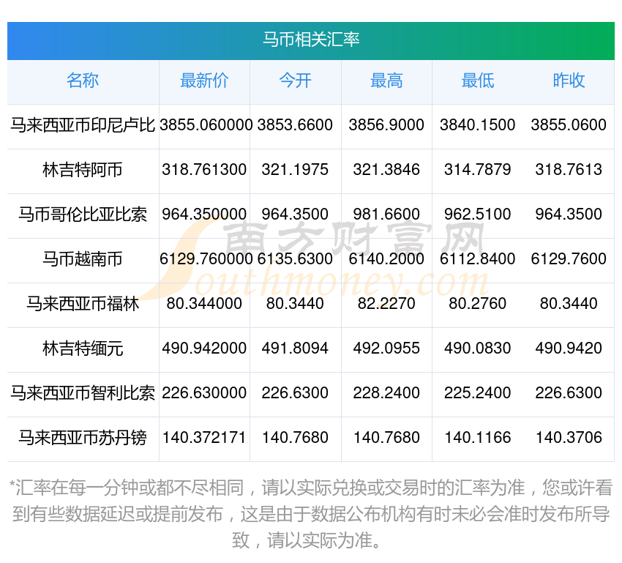The height and width of the screenshot is (563, 622).
Task: Select the 名称 column header
Action: point(83,81)
